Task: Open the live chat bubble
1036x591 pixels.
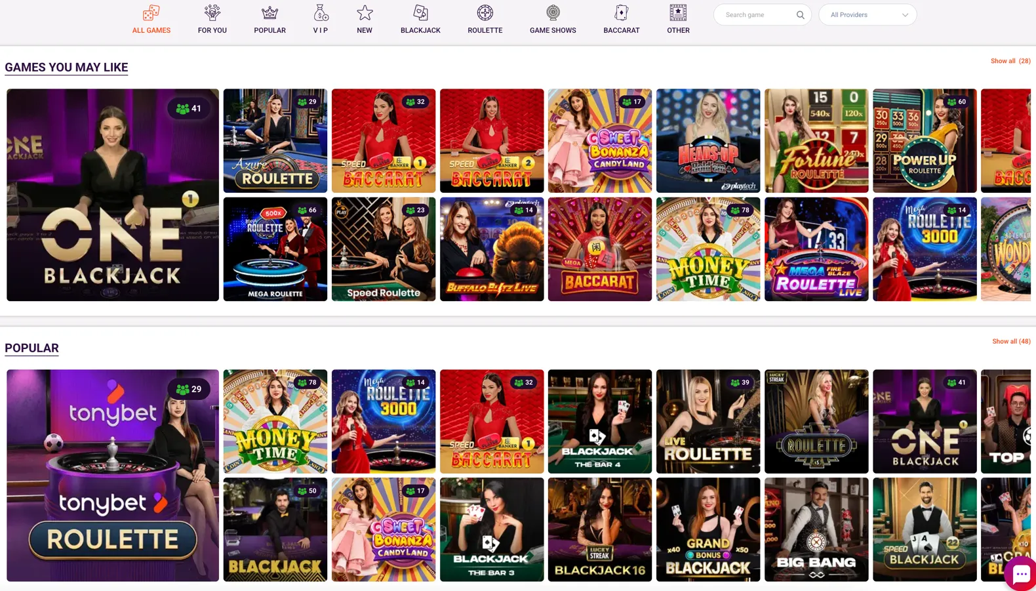Action: pyautogui.click(x=1020, y=575)
